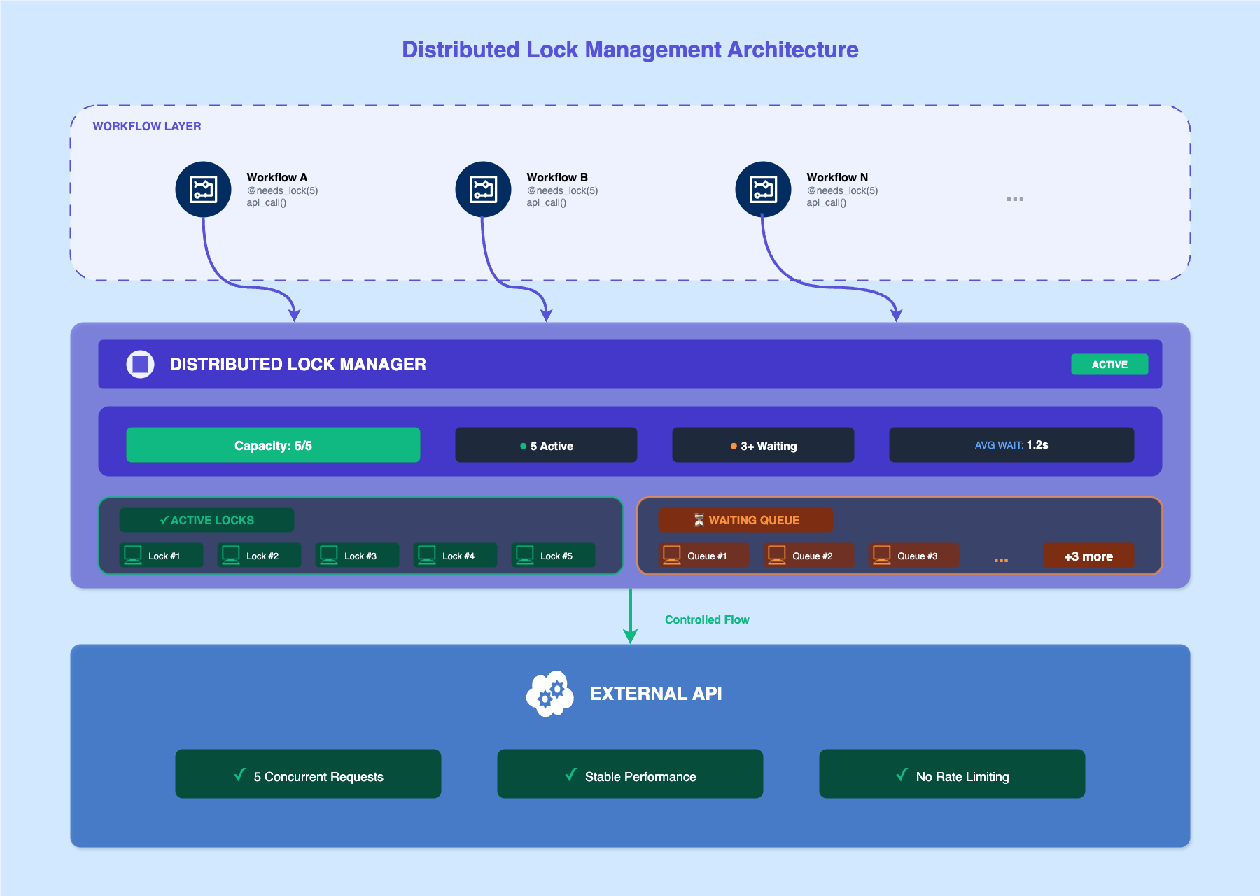Expand the orange ellipsis in Waiting Queue
Image resolution: width=1260 pixels, height=896 pixels.
point(1001,560)
